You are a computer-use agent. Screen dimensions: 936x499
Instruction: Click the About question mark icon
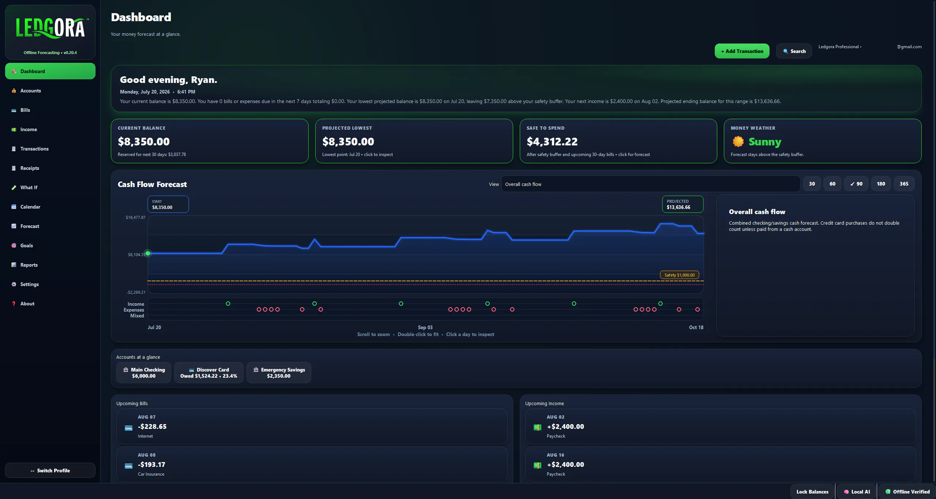coord(14,304)
